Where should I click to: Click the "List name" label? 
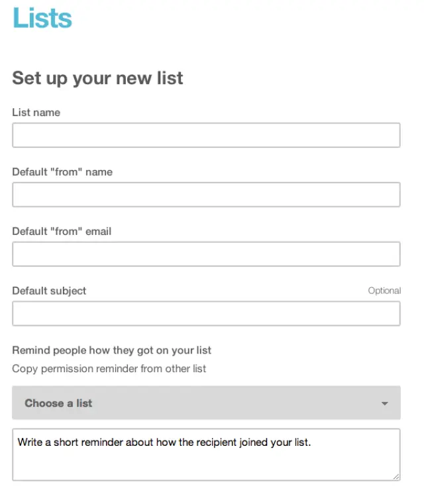tap(36, 113)
